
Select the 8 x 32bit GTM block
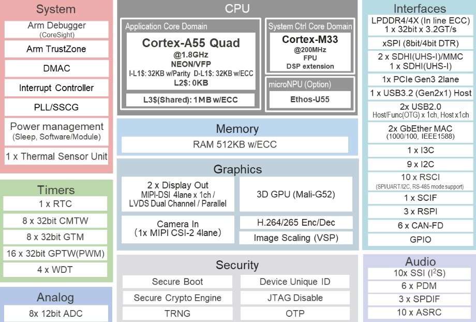pos(55,237)
